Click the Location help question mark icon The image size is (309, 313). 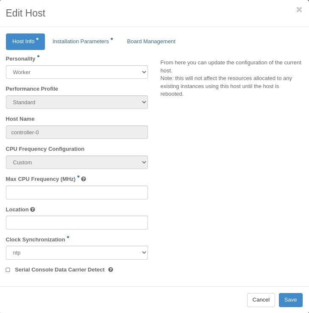pyautogui.click(x=33, y=209)
